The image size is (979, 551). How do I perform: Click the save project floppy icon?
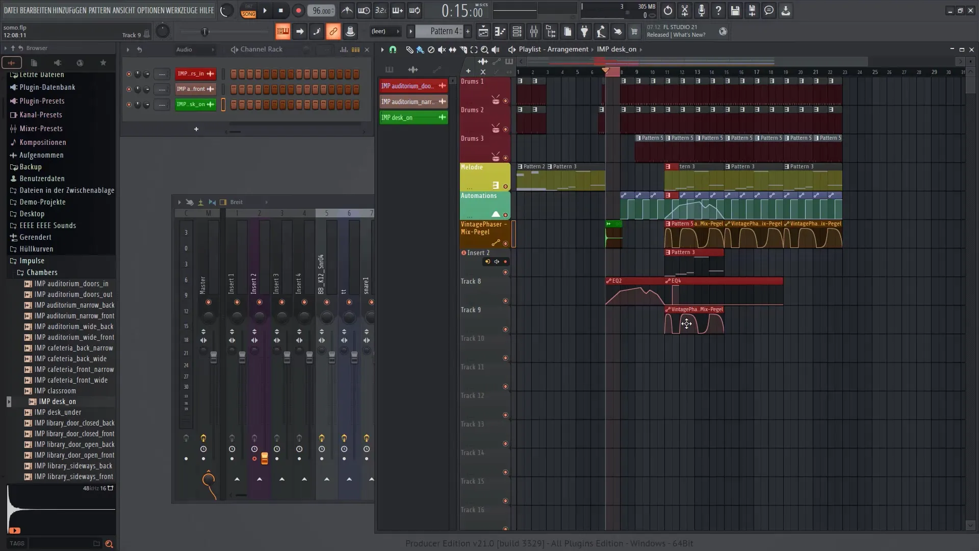735,10
